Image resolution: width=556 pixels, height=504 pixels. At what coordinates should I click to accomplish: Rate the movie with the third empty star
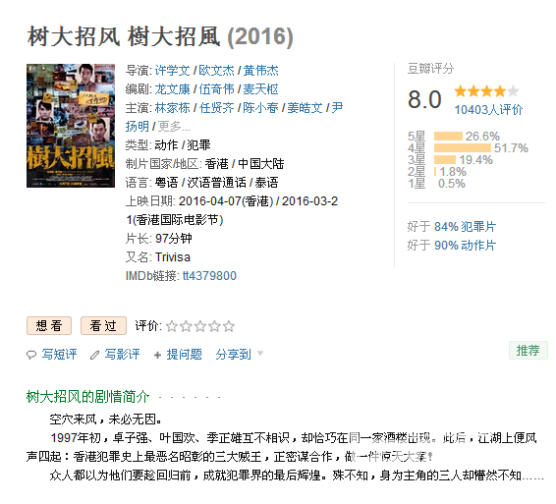[x=200, y=326]
